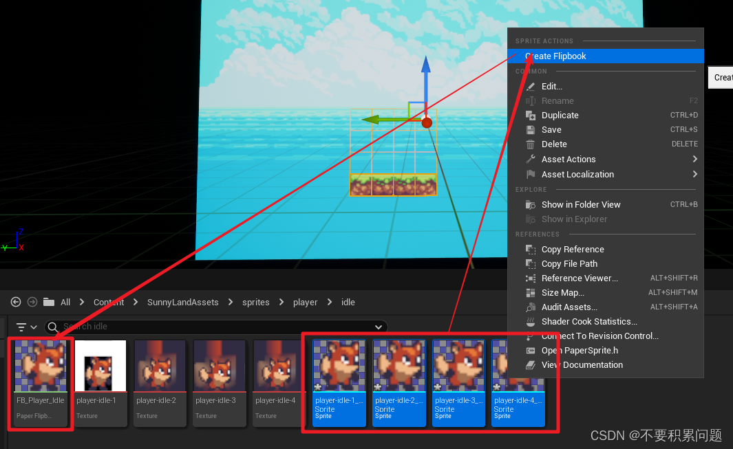
Task: Select the player-idle-3 texture asset
Action: 220,383
